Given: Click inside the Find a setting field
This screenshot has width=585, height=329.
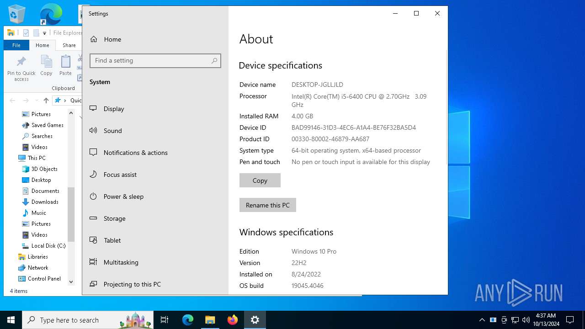Looking at the screenshot, I should (x=155, y=61).
